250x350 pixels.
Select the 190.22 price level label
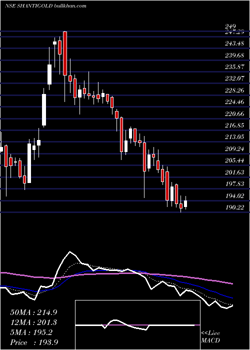tap(234, 207)
